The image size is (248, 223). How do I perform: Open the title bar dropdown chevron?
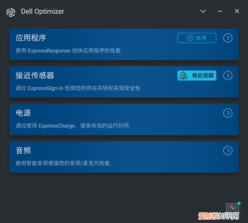(203, 11)
